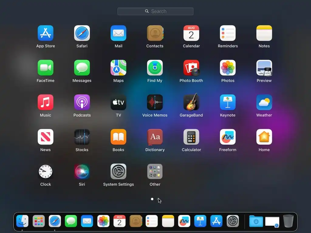311x233 pixels.
Task: Open the Music app
Action: [x=46, y=102]
